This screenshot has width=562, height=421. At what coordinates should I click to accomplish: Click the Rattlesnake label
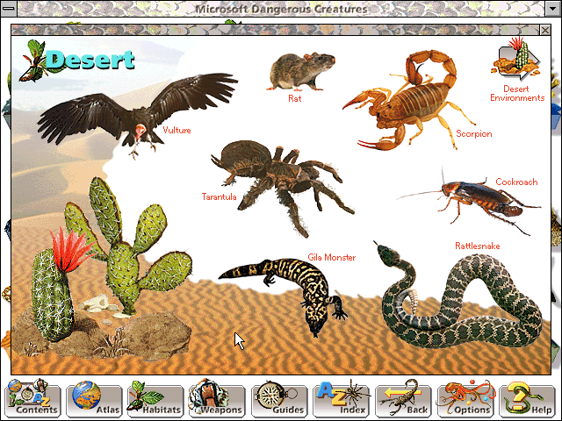[478, 246]
